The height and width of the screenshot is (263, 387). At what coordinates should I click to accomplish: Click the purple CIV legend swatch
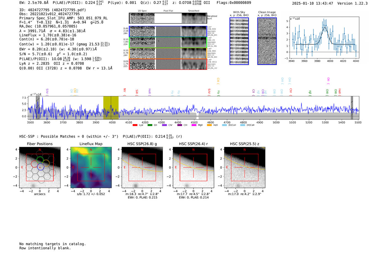(x=164, y=125)
